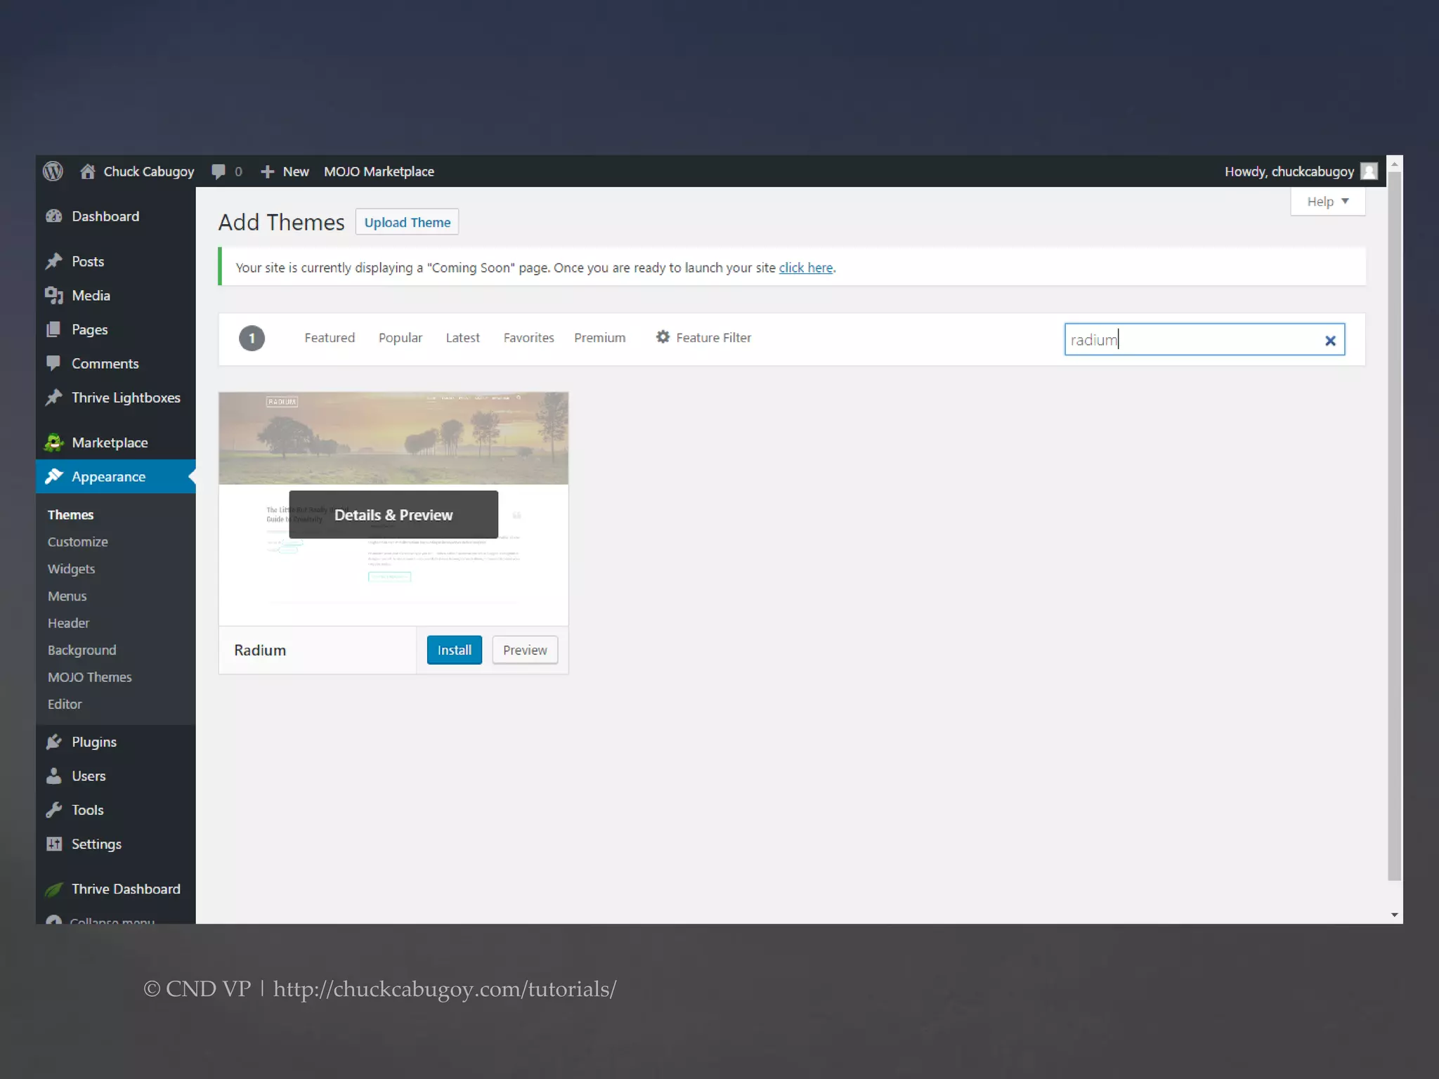Open MOJO Marketplace in admin bar
1439x1079 pixels.
point(379,171)
